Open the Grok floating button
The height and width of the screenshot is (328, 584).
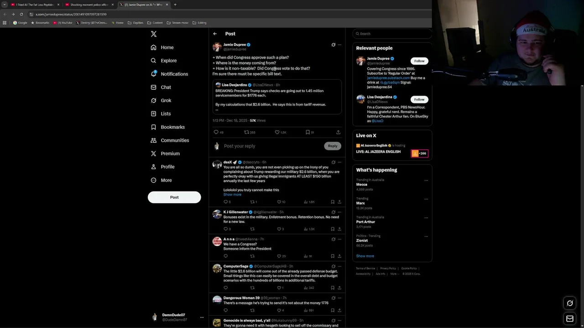click(570, 303)
